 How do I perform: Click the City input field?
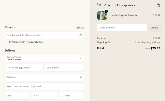17,96
